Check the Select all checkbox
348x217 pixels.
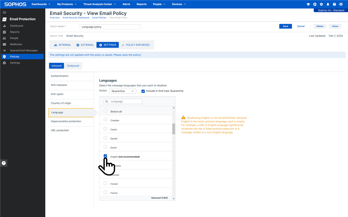click(105, 111)
